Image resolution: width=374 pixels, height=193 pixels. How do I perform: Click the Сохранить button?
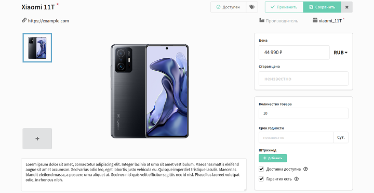[x=322, y=7]
